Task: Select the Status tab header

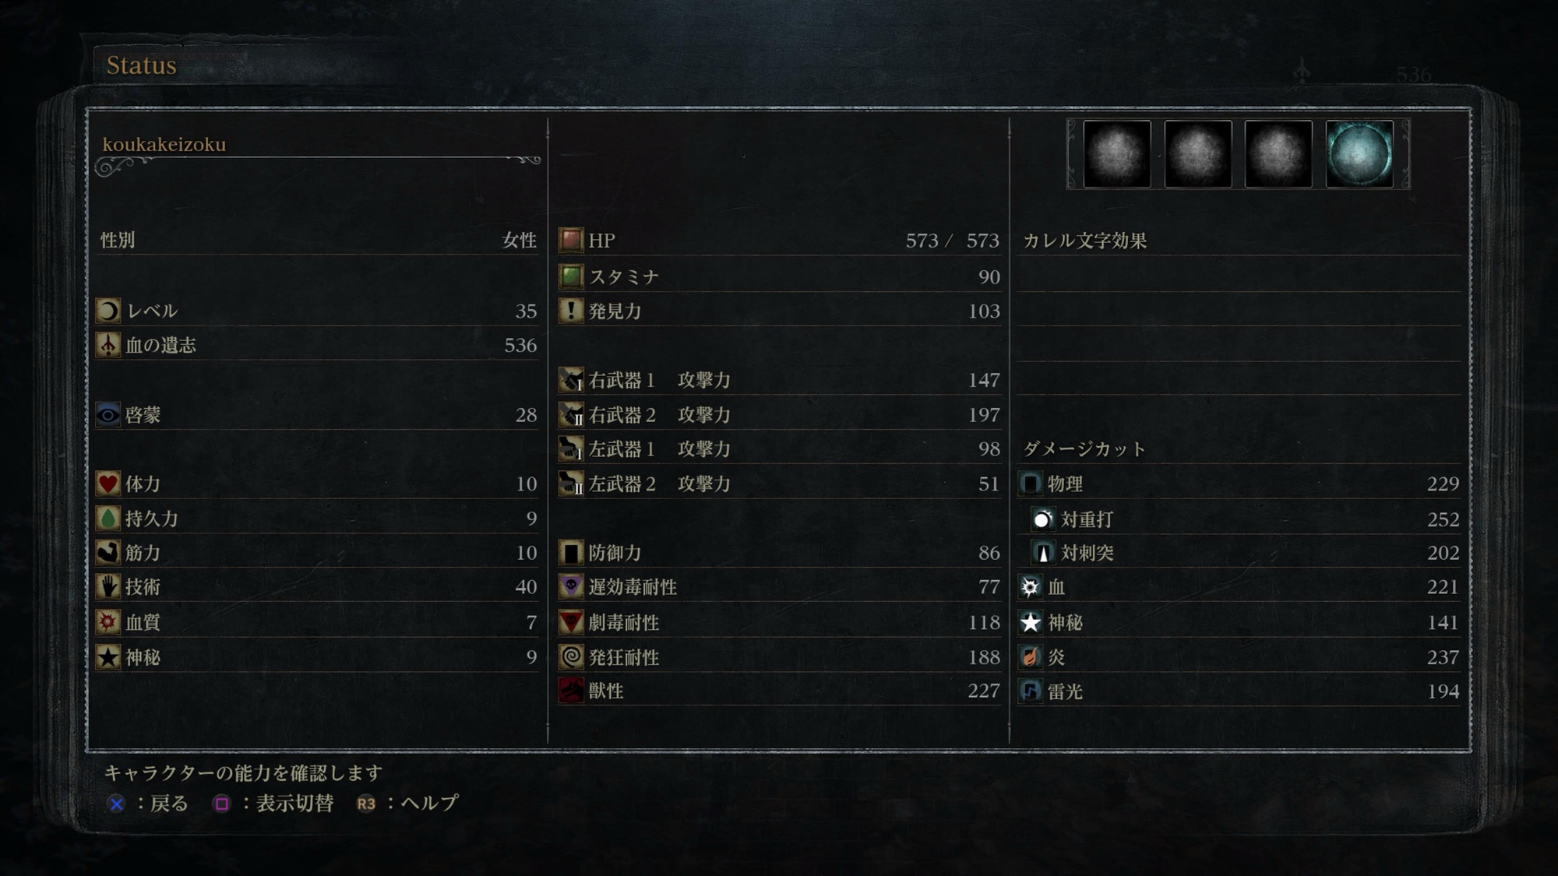Action: 141,65
